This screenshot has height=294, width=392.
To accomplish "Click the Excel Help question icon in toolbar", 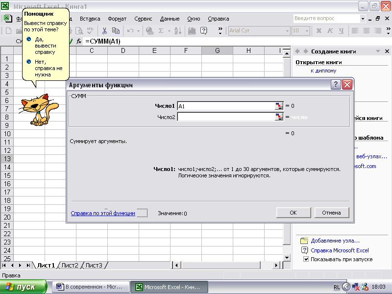I will click(204, 31).
